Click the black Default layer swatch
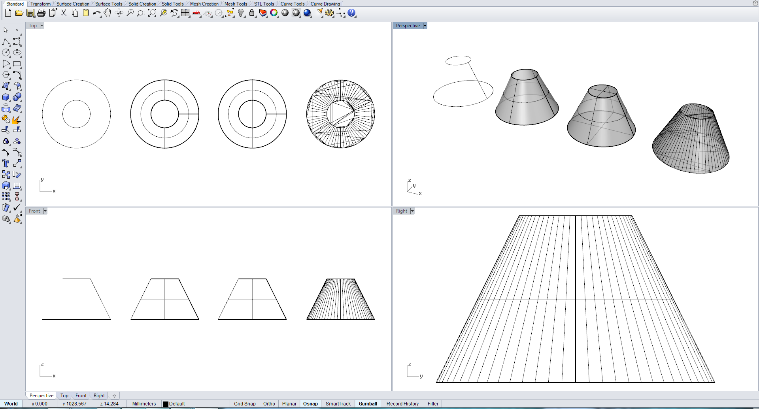 pyautogui.click(x=166, y=404)
